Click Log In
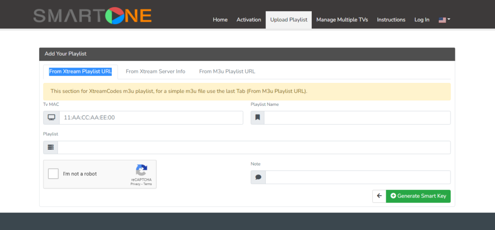Screen dimensions: 495x230 [422, 19]
